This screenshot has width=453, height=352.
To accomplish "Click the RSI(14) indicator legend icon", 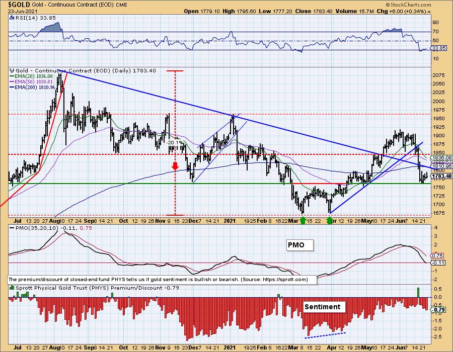I will (x=12, y=18).
